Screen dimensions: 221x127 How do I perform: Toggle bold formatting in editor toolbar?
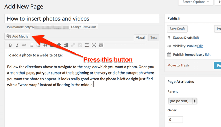(10, 45)
